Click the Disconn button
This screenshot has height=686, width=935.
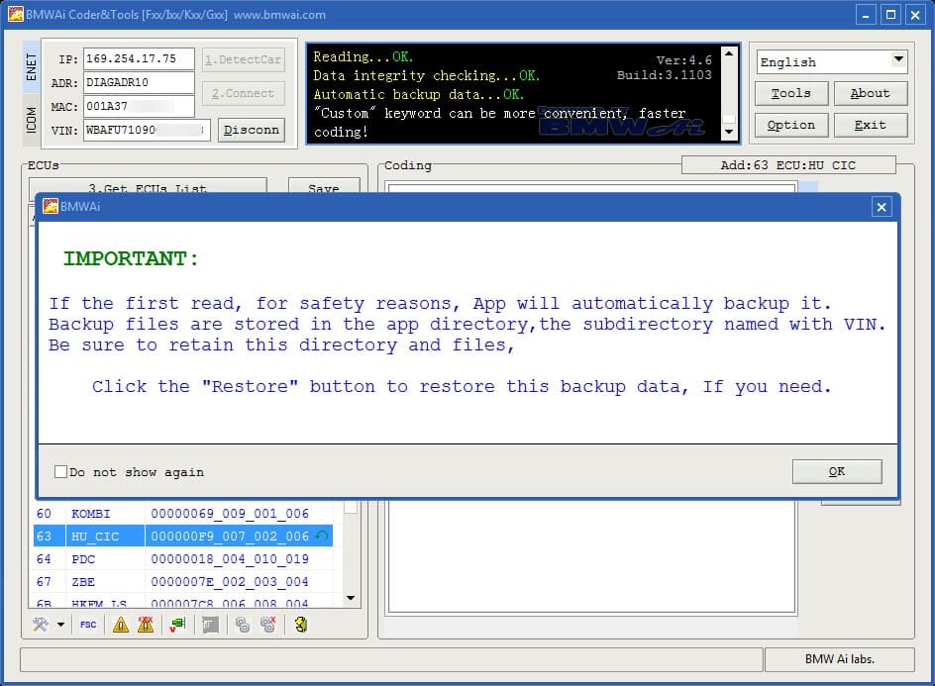tap(251, 130)
